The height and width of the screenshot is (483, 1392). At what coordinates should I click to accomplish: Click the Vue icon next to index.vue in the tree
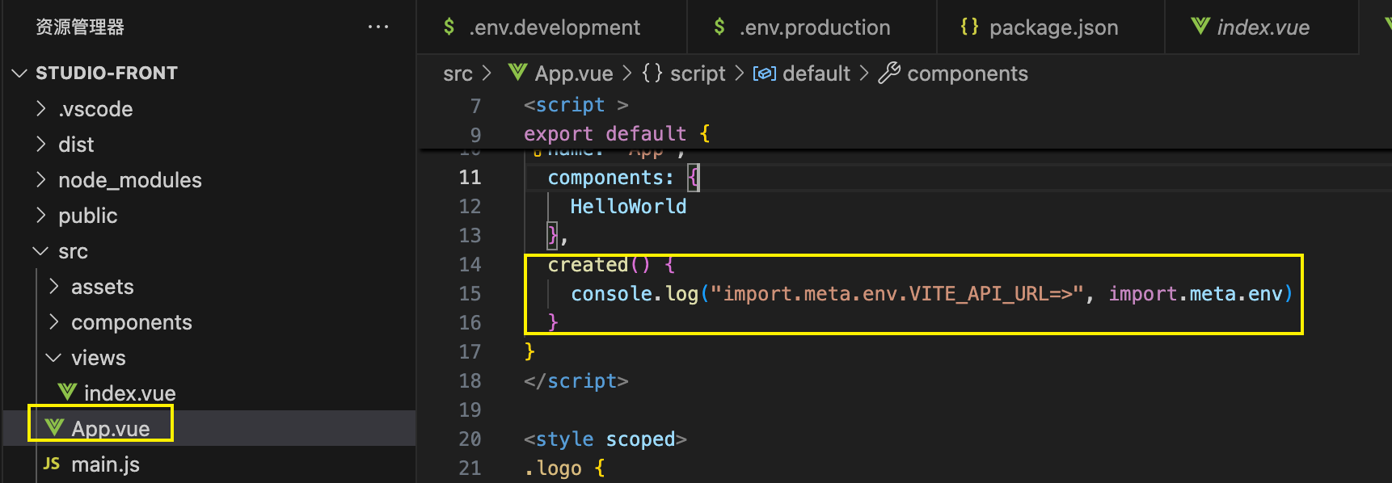coord(67,393)
